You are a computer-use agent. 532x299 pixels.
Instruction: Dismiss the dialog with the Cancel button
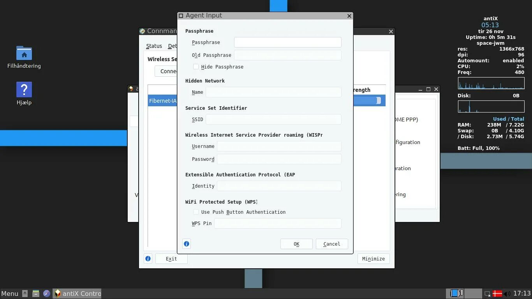(x=332, y=244)
